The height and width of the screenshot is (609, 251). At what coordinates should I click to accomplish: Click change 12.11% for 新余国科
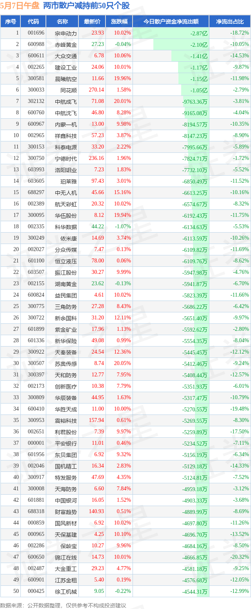click(122, 318)
